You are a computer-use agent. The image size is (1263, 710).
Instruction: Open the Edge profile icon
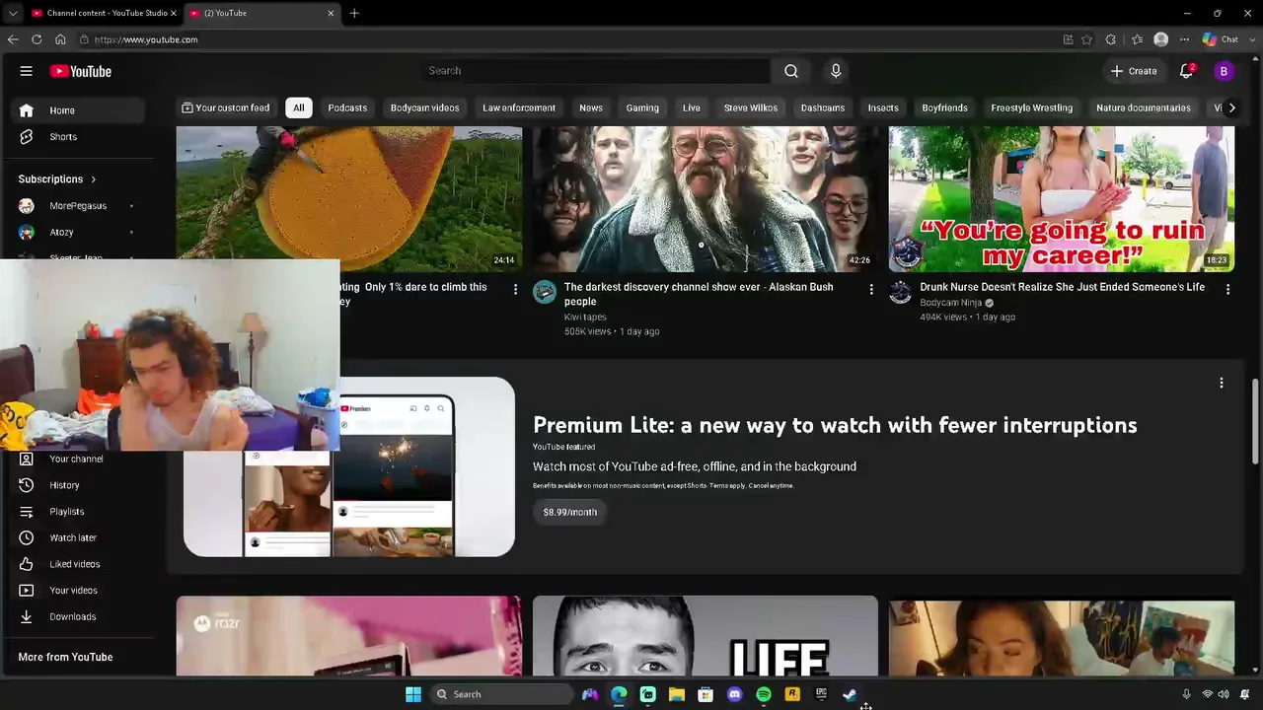(x=1161, y=39)
